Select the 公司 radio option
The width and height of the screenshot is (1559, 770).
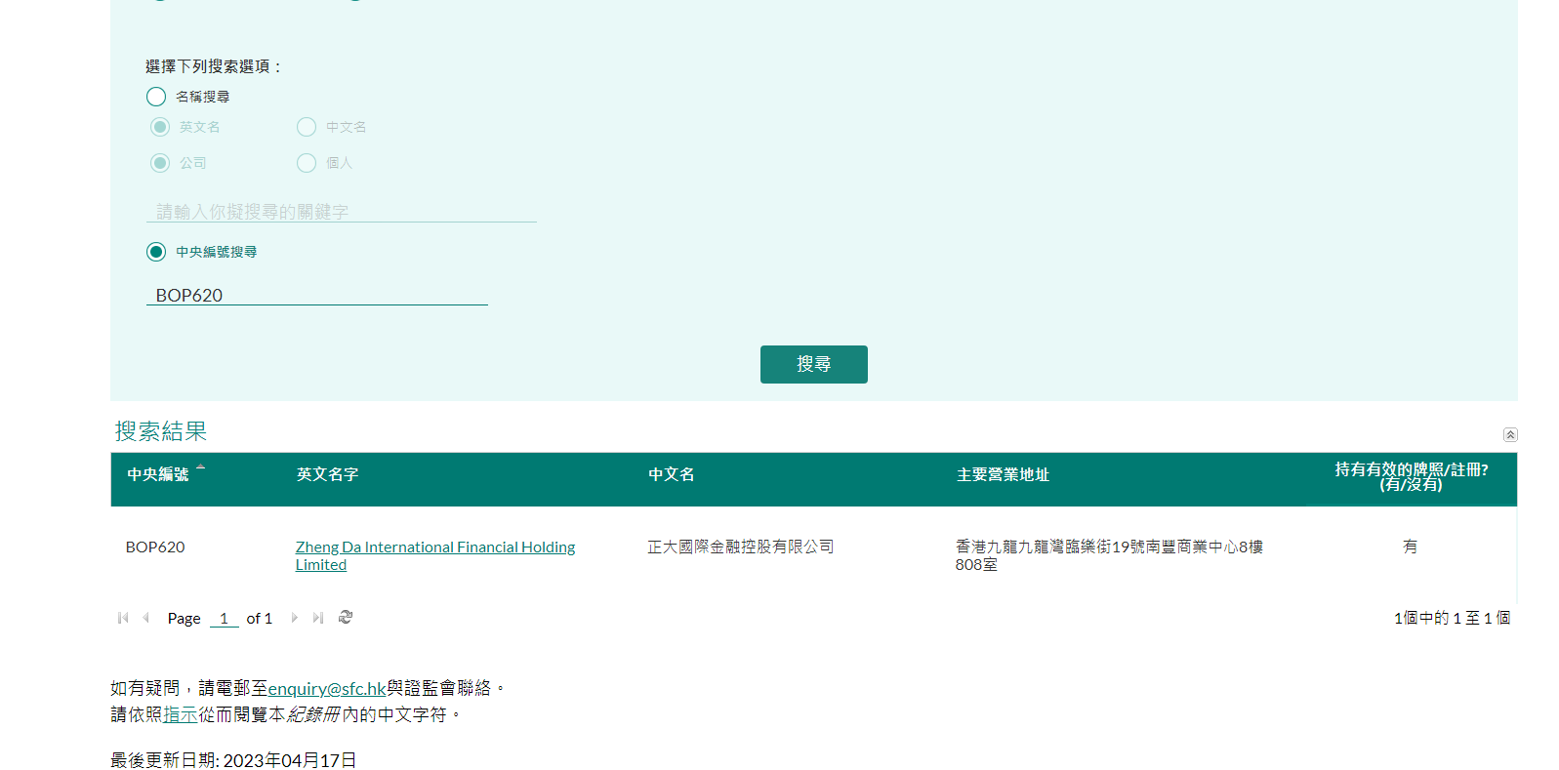pos(160,163)
